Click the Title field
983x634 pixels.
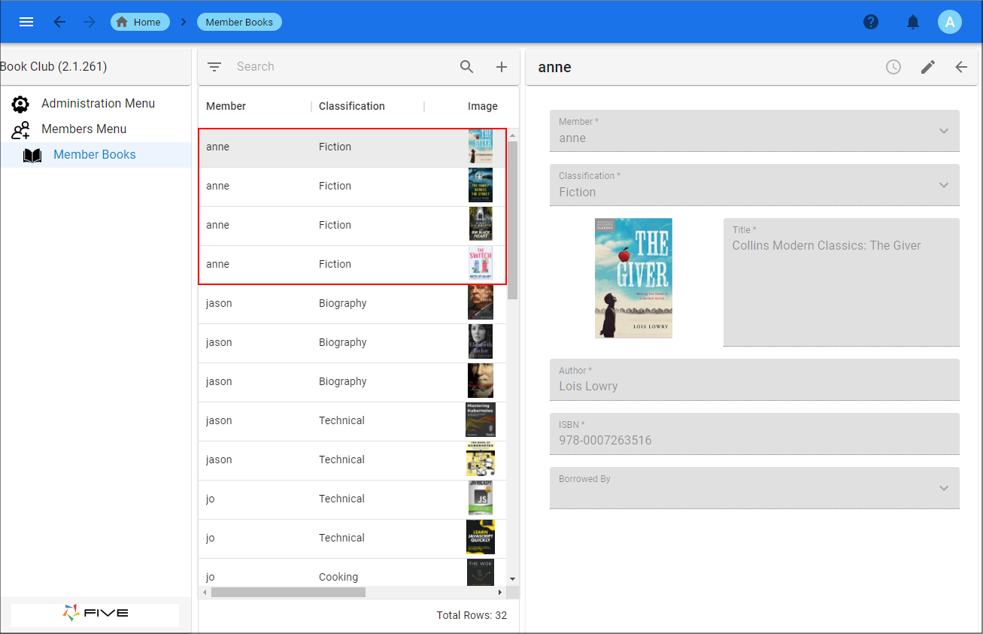pos(842,283)
